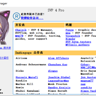
Task: Open Sandro Grzicic link
Action: coord(59,87)
